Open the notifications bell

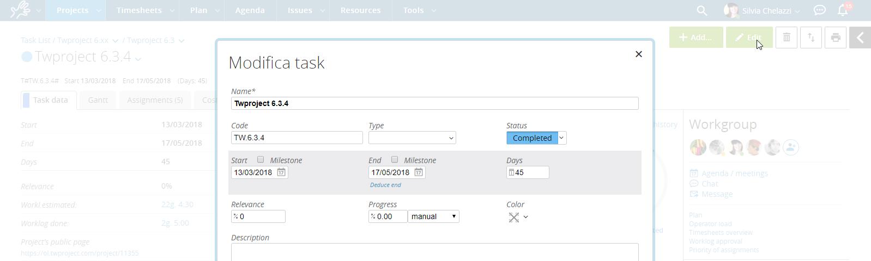pyautogui.click(x=843, y=10)
